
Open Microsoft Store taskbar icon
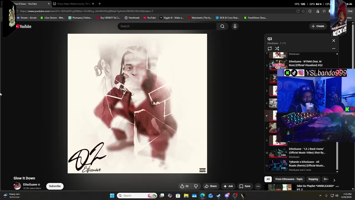click(178, 196)
